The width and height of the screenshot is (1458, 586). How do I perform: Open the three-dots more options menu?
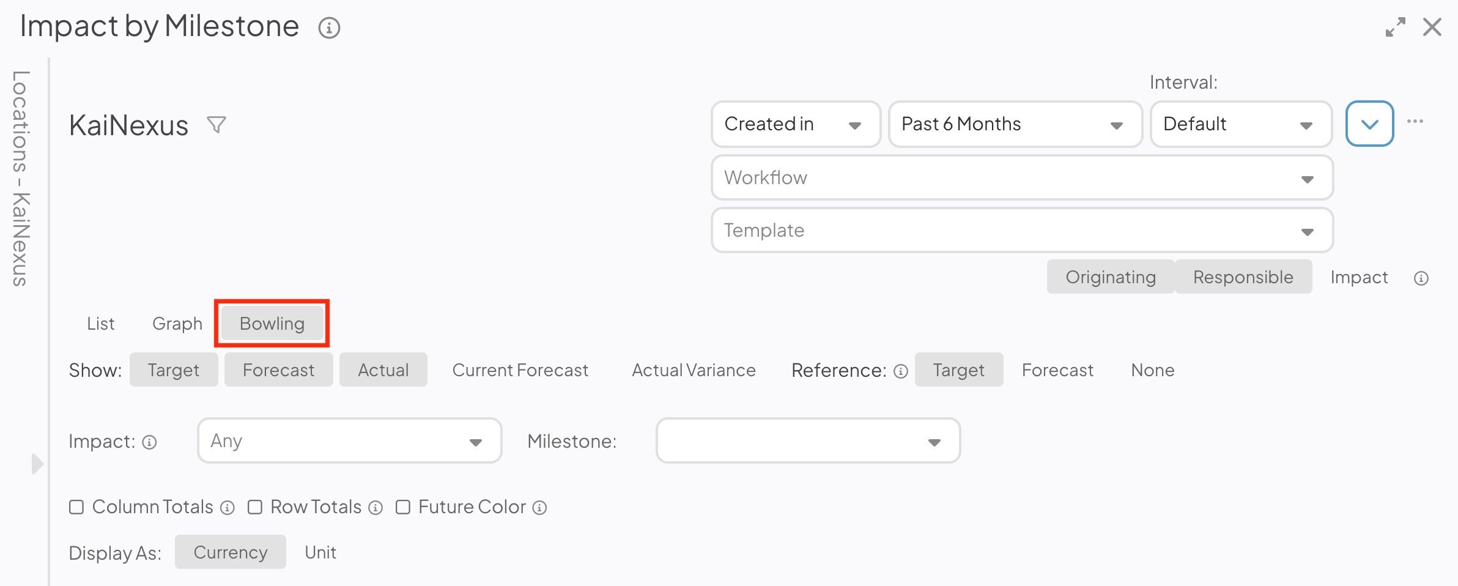(1415, 121)
